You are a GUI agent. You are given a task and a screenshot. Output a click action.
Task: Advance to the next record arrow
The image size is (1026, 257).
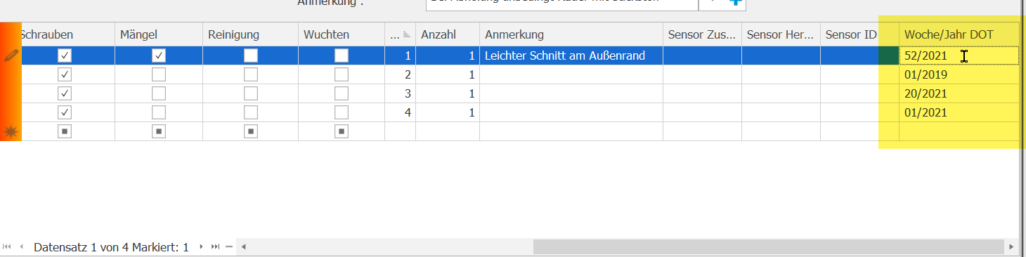201,247
